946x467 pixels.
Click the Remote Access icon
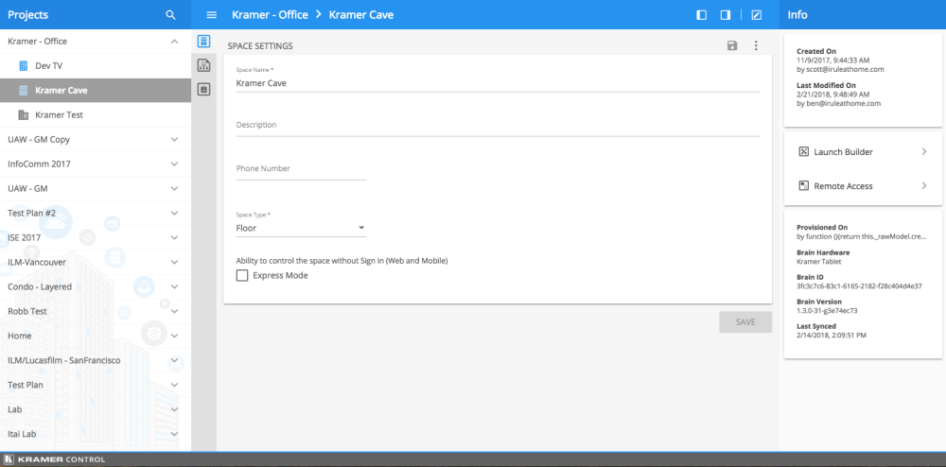tap(803, 185)
